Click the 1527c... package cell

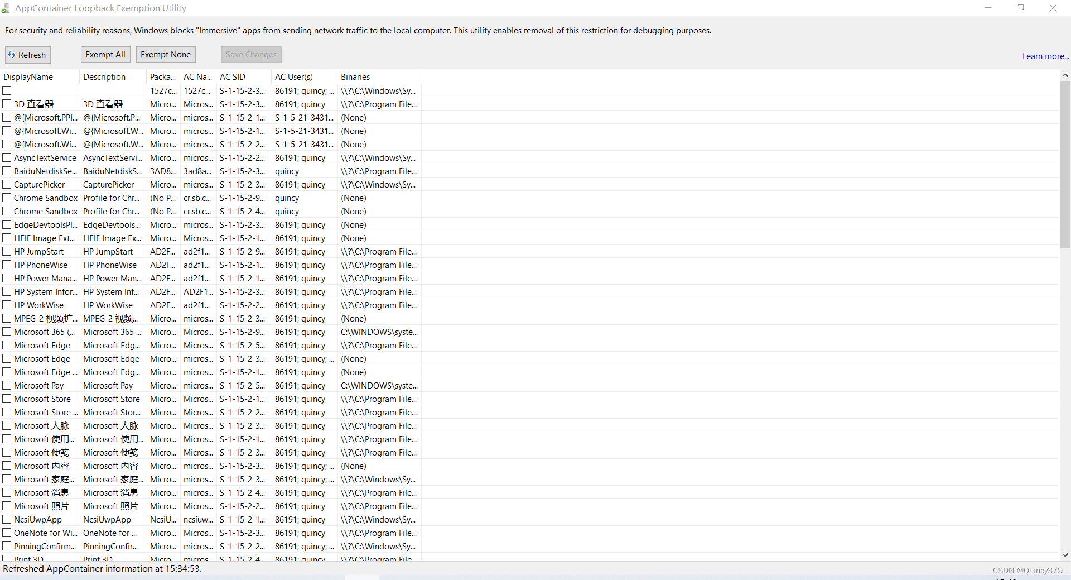click(x=163, y=91)
